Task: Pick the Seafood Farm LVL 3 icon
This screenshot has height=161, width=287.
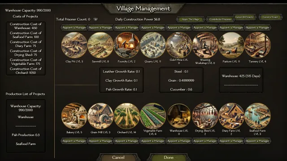Action: click(257, 116)
